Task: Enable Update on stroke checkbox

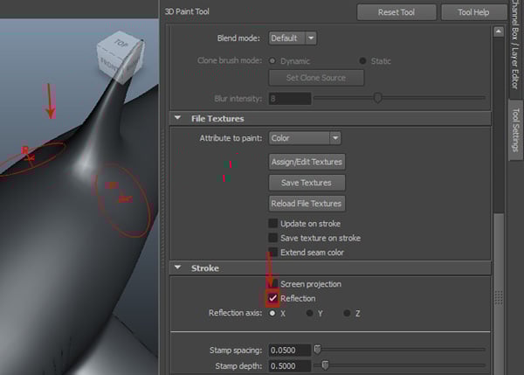Action: click(273, 224)
